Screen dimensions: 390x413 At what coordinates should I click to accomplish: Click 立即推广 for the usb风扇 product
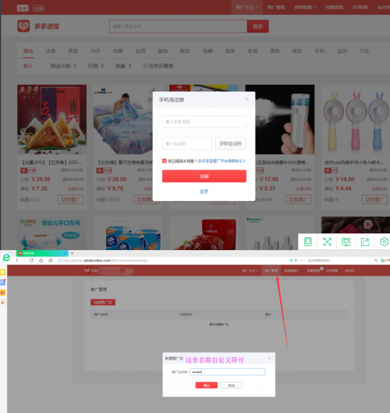pos(374,199)
